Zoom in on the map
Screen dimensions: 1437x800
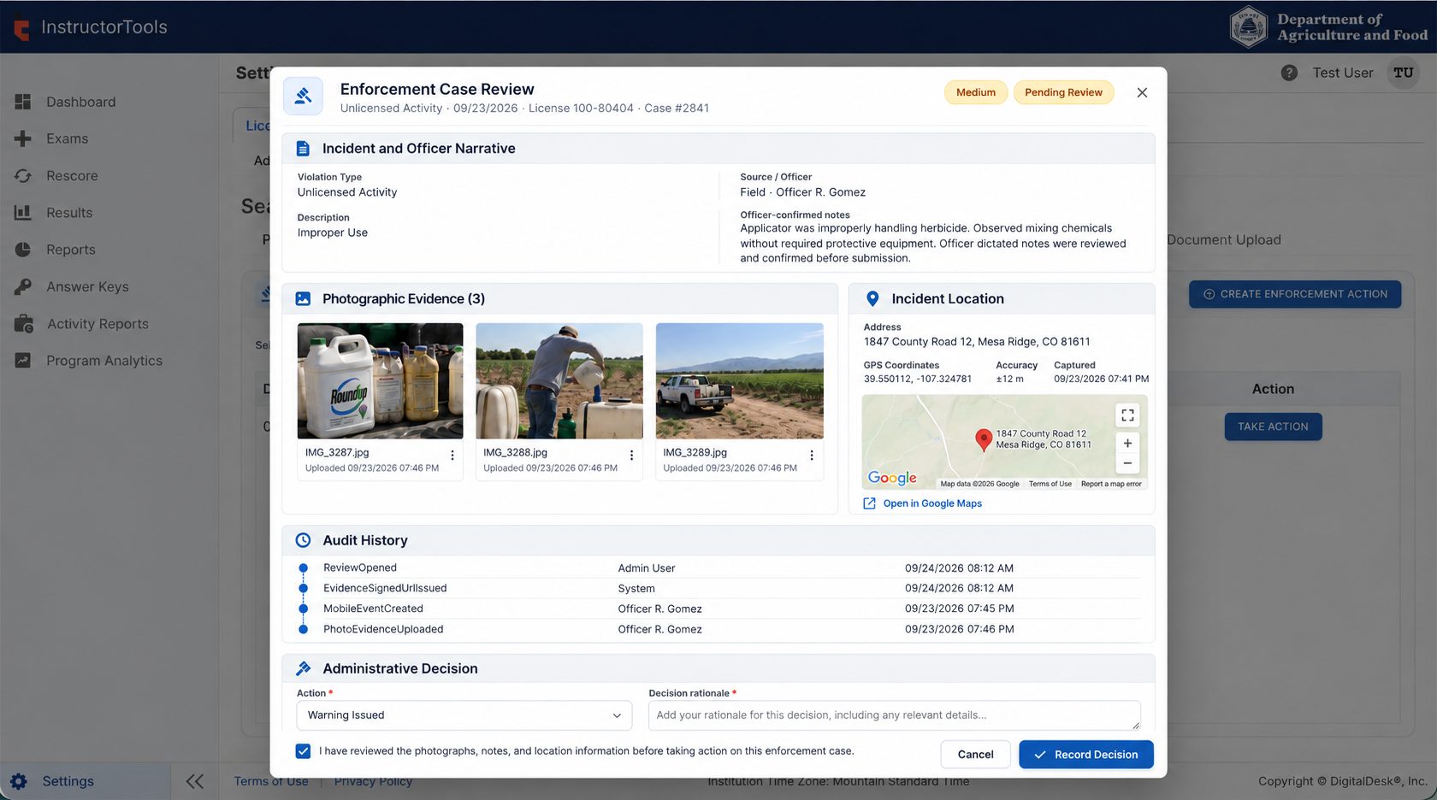pyautogui.click(x=1127, y=444)
